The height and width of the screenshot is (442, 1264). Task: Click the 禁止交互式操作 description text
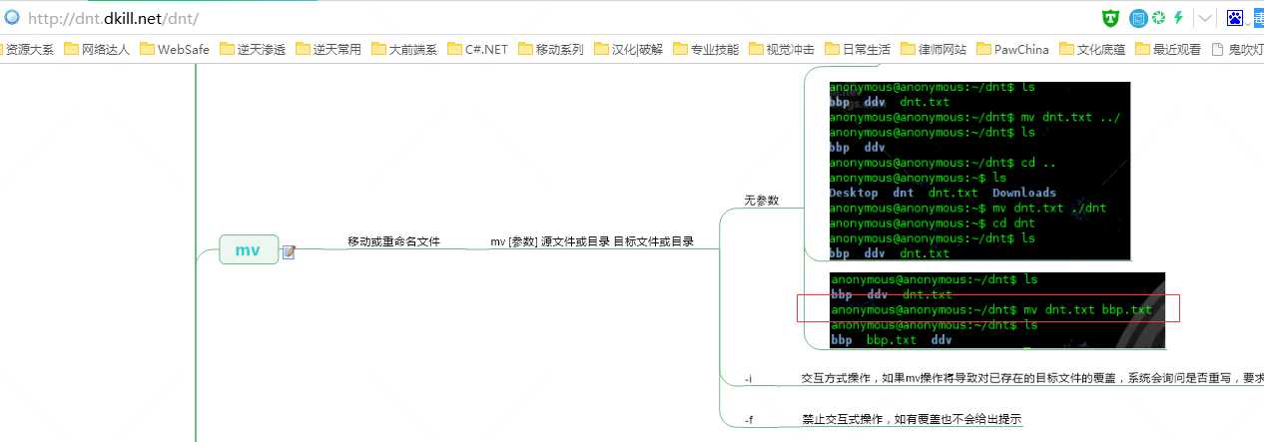pos(912,419)
